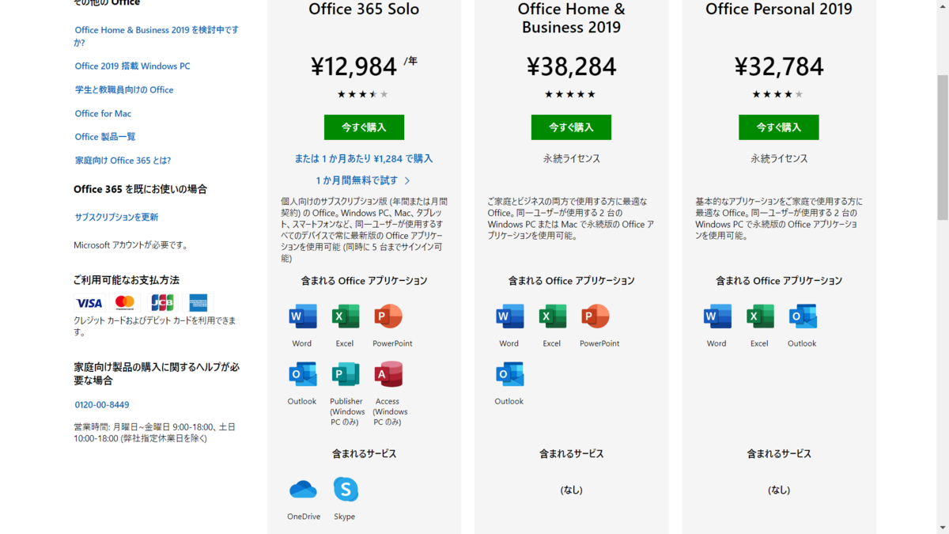Click (なし) under Office Personal 2019
Screen dimensions: 949x534
pyautogui.click(x=779, y=490)
